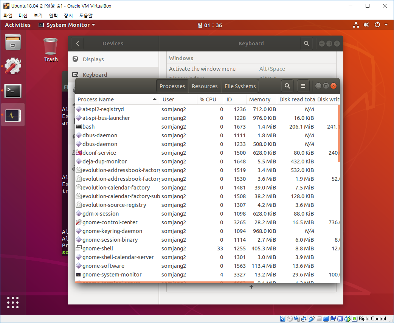
Task: Sort by Memory column header
Action: point(262,99)
